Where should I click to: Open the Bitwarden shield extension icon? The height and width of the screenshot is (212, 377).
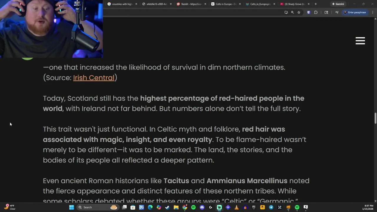308,12
